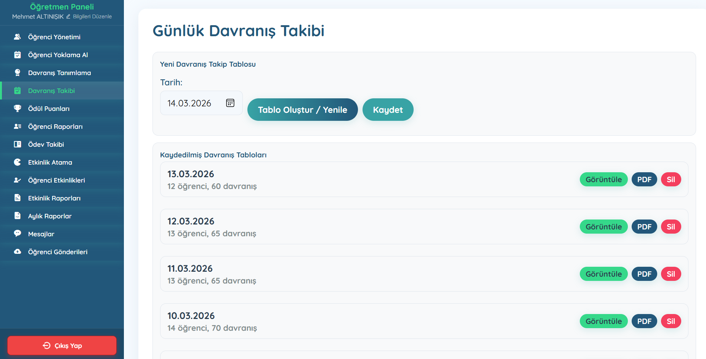The image size is (706, 359).
Task: Download PDF for the 12.03.2026 table
Action: pyautogui.click(x=644, y=227)
